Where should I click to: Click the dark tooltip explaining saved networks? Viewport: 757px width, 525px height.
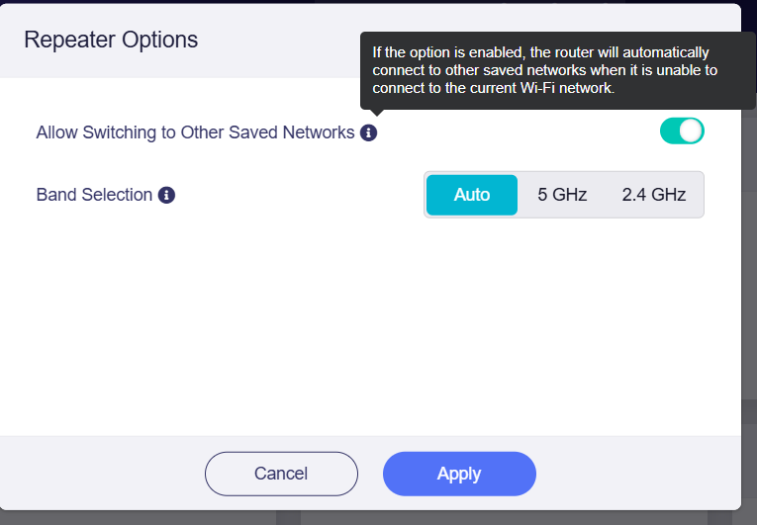(558, 70)
